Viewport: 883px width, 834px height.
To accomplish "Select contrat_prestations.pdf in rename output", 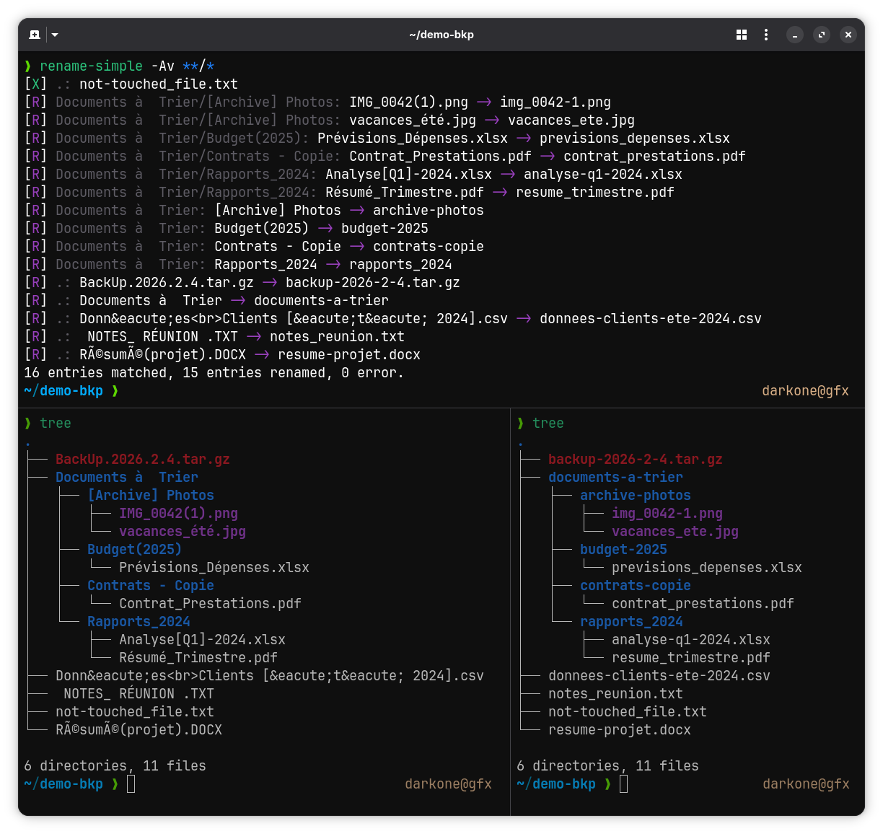I will (x=654, y=157).
